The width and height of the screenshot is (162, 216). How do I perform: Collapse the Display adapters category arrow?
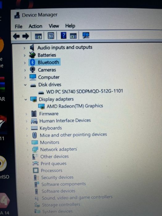[26, 99]
